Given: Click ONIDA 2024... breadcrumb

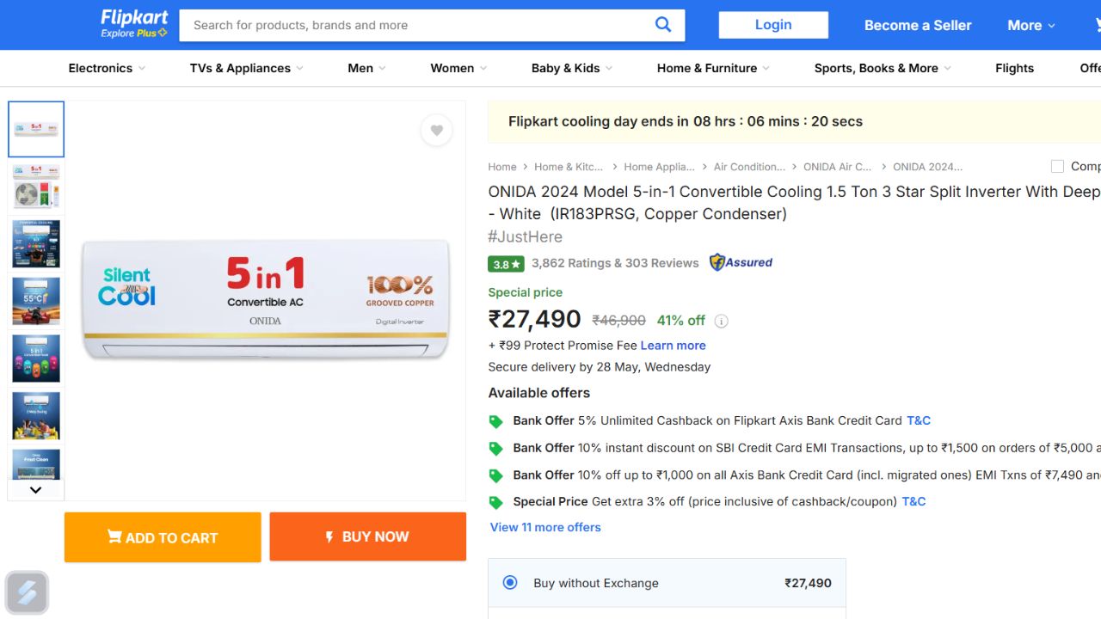Looking at the screenshot, I should click(927, 167).
